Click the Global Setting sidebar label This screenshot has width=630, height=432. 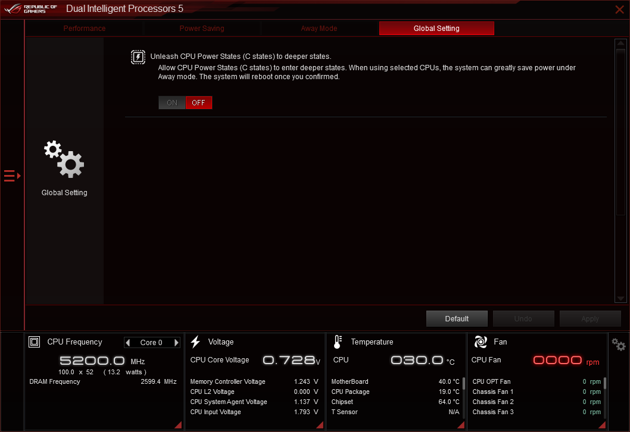point(64,193)
